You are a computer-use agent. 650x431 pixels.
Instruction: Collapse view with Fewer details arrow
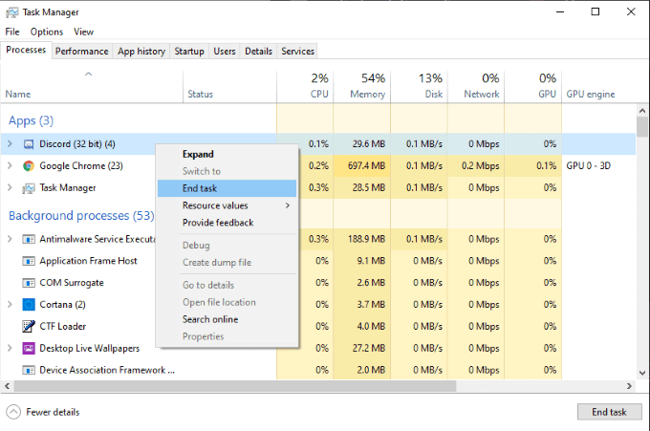13,412
